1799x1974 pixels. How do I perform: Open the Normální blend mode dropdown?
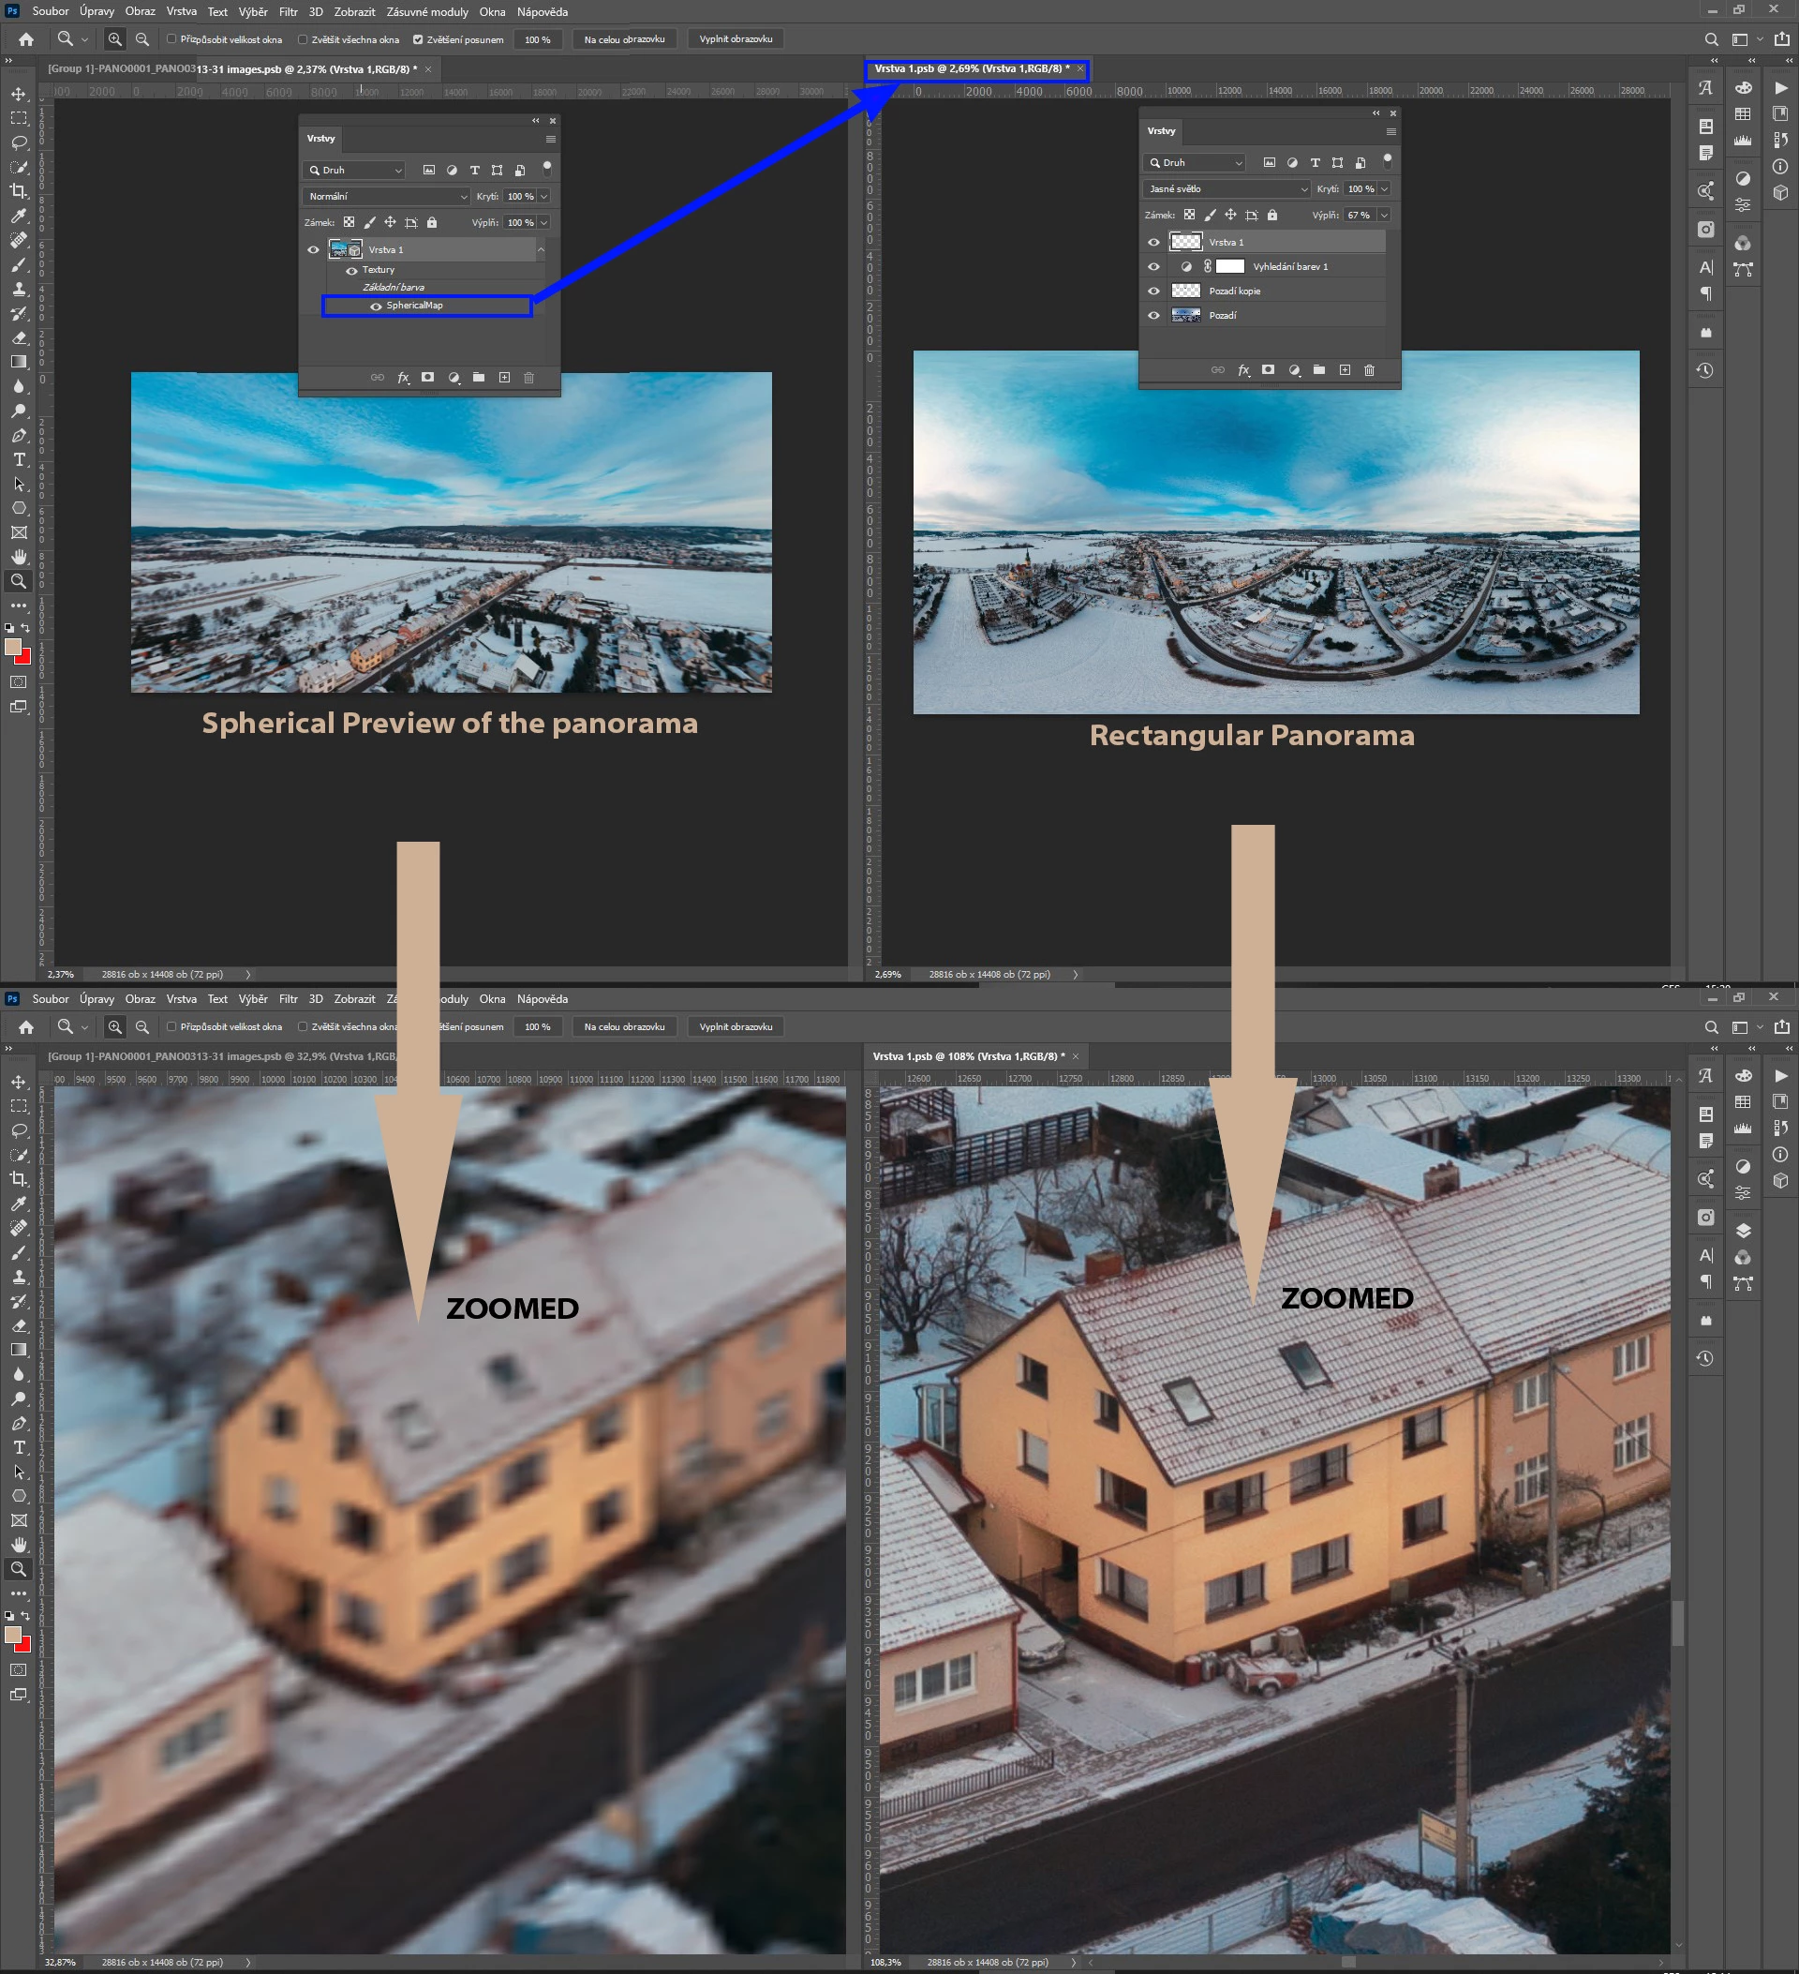[x=387, y=197]
